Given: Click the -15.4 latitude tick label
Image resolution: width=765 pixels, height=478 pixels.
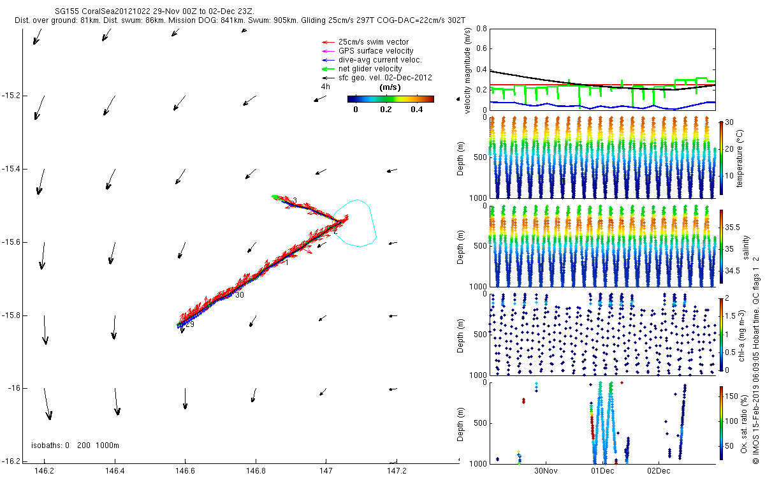Looking at the screenshot, I should pos(11,169).
